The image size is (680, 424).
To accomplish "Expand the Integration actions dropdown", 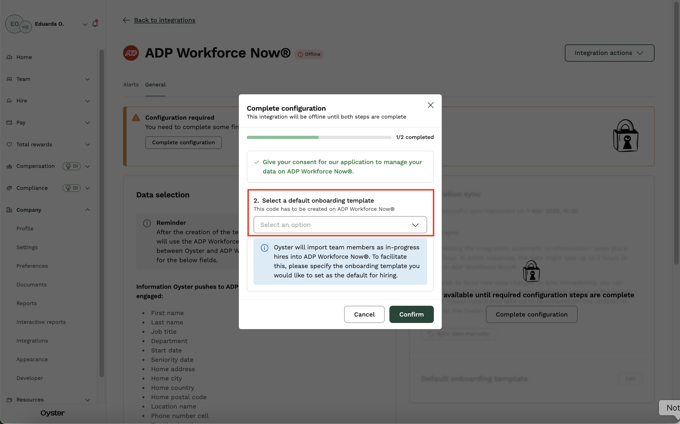I will pyautogui.click(x=609, y=53).
